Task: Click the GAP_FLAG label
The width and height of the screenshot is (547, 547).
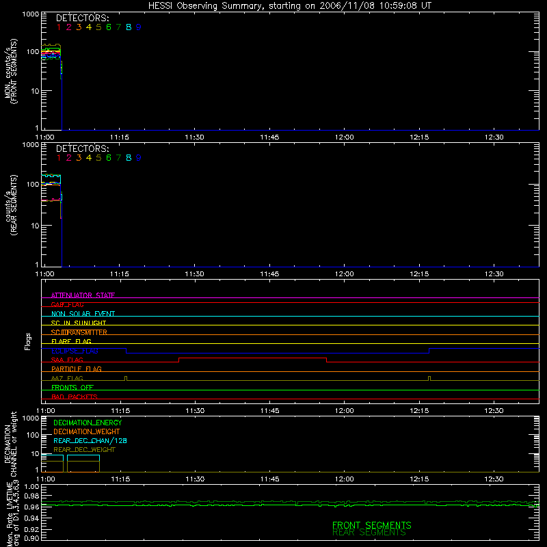Action: click(67, 304)
